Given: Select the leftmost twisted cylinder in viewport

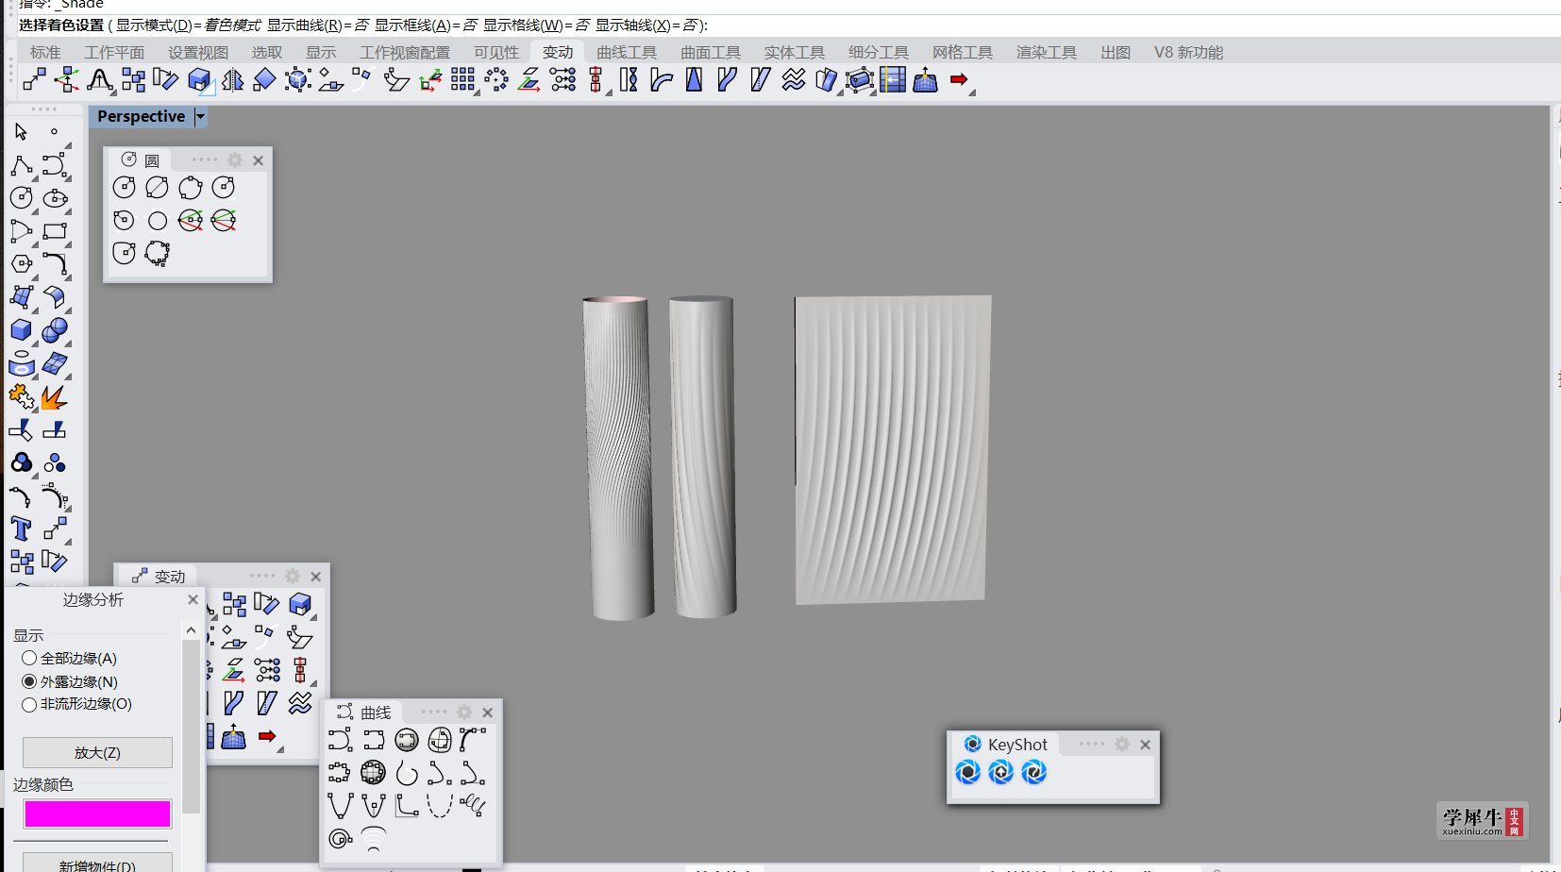Looking at the screenshot, I should [618, 458].
